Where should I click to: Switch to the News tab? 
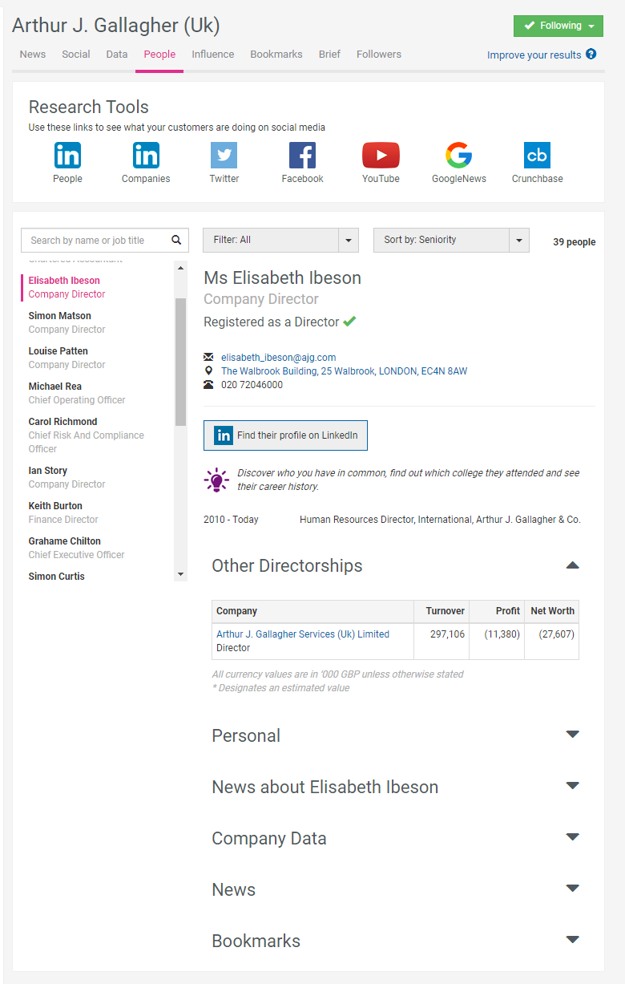pos(33,55)
